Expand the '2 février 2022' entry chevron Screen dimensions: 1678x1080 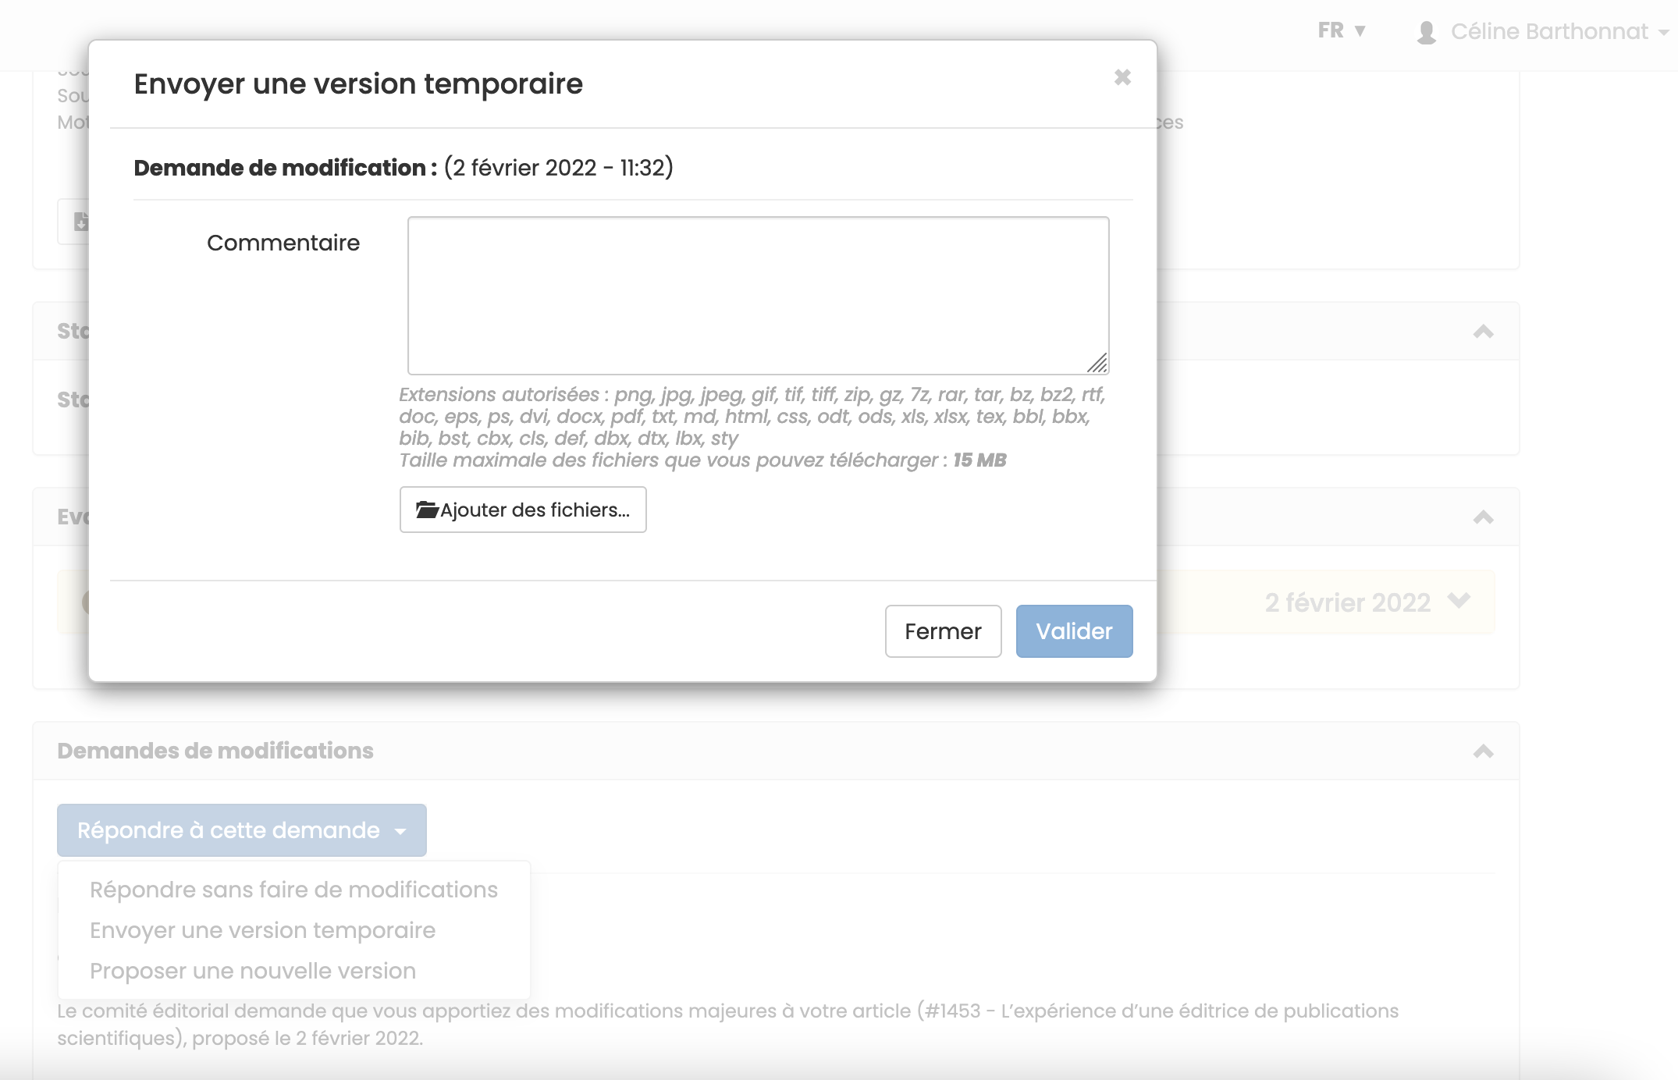(1459, 602)
